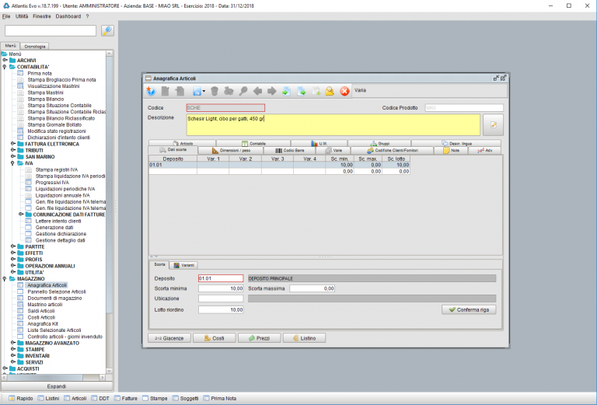Open Rapido shortcut in bottom bar
This screenshot has width=597, height=405.
21,398
